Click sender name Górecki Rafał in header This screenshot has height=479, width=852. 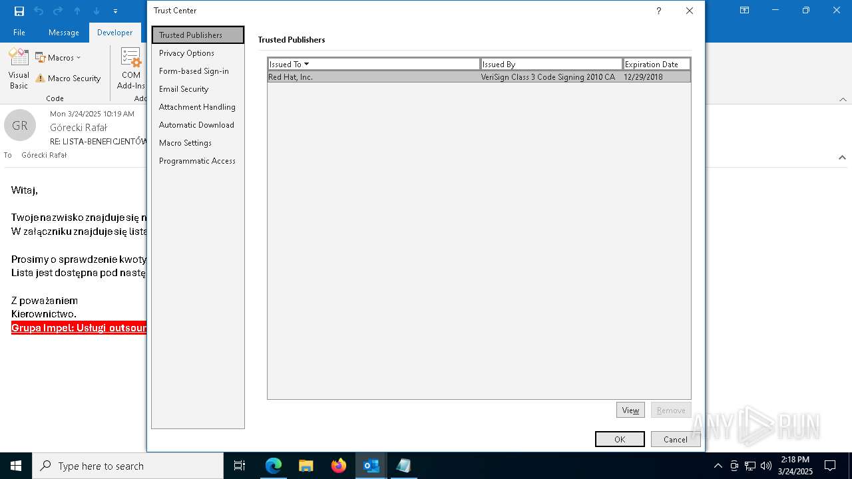pos(79,127)
